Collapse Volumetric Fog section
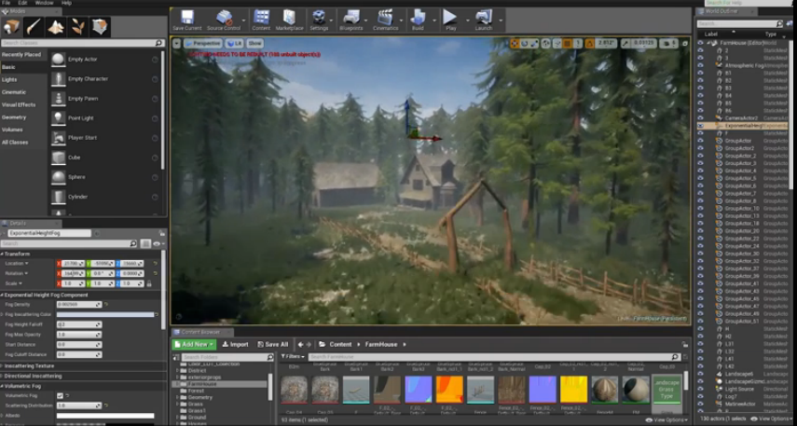 tap(2, 386)
